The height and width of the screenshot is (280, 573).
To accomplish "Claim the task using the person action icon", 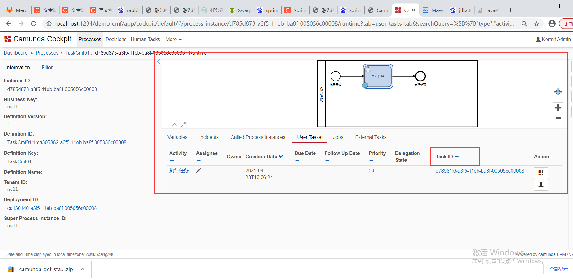I will tap(541, 185).
